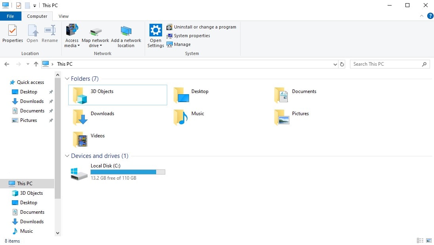The height and width of the screenshot is (245, 434).
Task: Click Manage in System group
Action: [178, 44]
